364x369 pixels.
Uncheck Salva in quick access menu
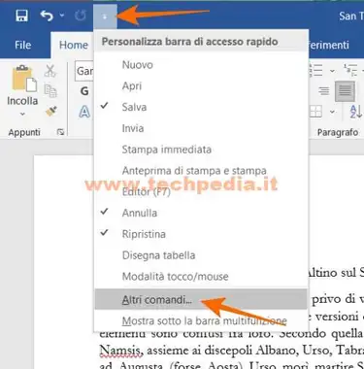tap(201, 107)
